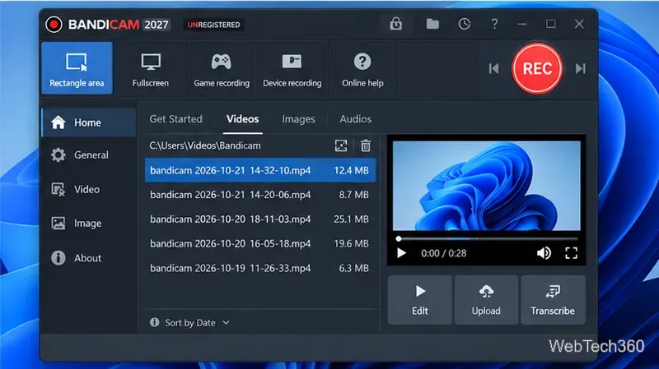Click the expand icon beside the folder path
Viewport: 659px width, 369px height.
(x=341, y=145)
